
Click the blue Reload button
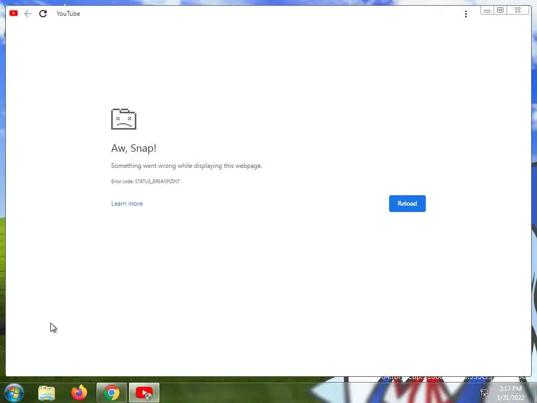click(407, 204)
